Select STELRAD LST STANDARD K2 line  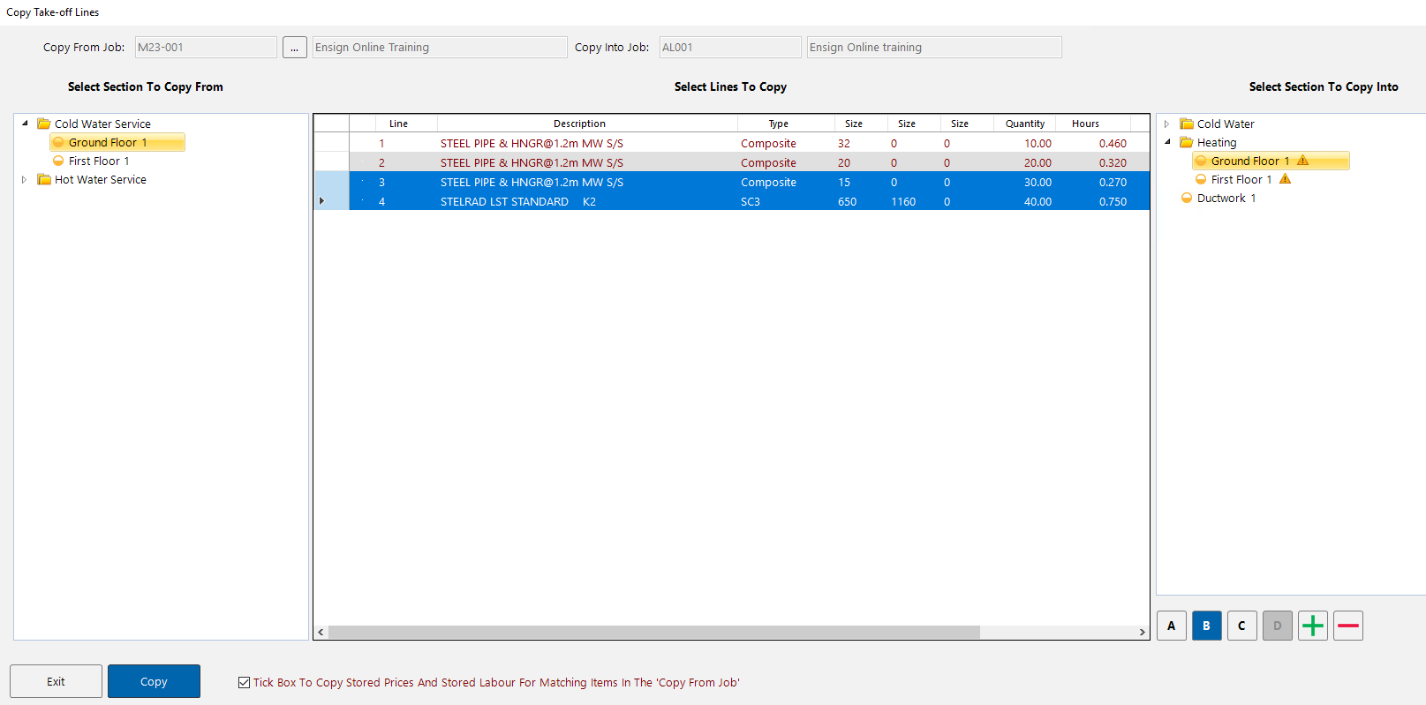pos(732,201)
